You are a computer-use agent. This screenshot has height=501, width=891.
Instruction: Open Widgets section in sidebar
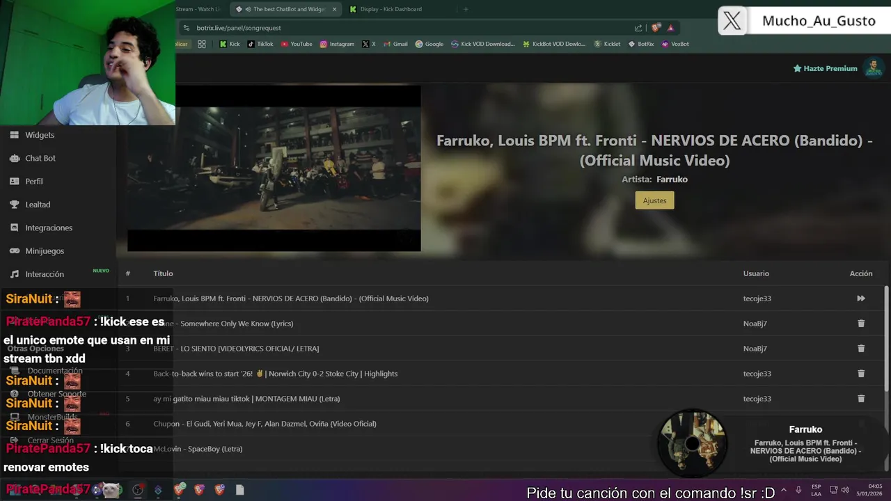pos(40,135)
